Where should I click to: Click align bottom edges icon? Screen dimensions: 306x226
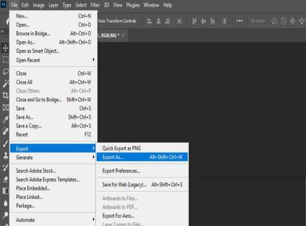pyautogui.click(x=213, y=21)
